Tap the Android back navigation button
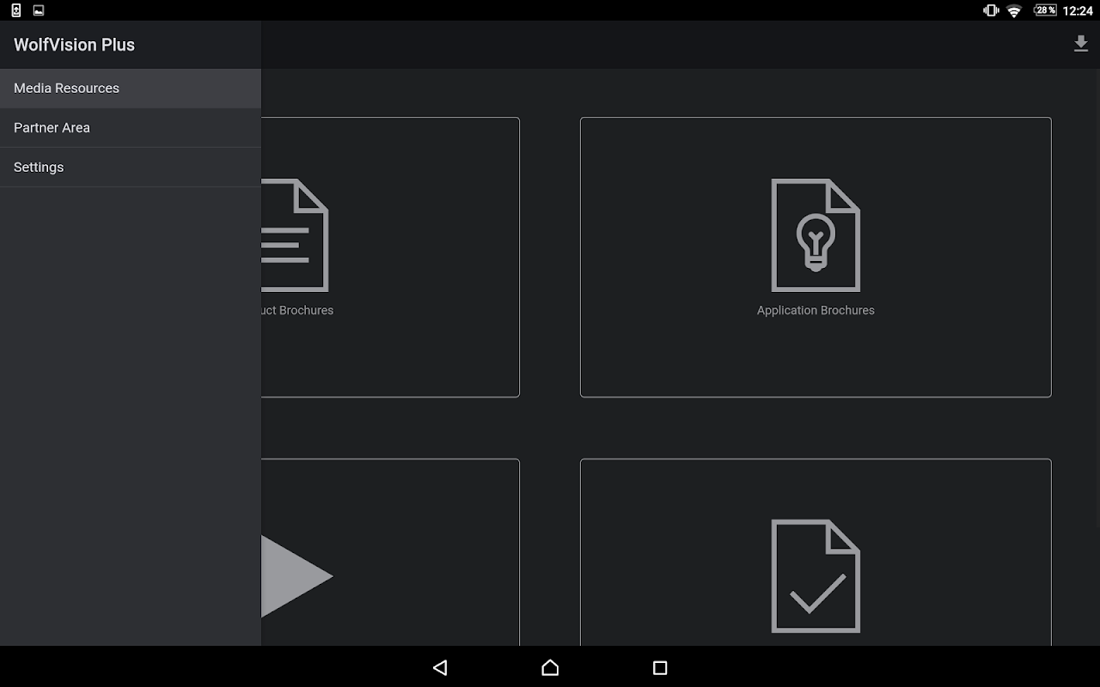This screenshot has width=1100, height=687. pyautogui.click(x=440, y=667)
